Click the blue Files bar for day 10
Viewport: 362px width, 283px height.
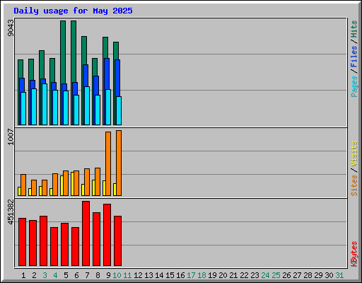tap(117, 78)
